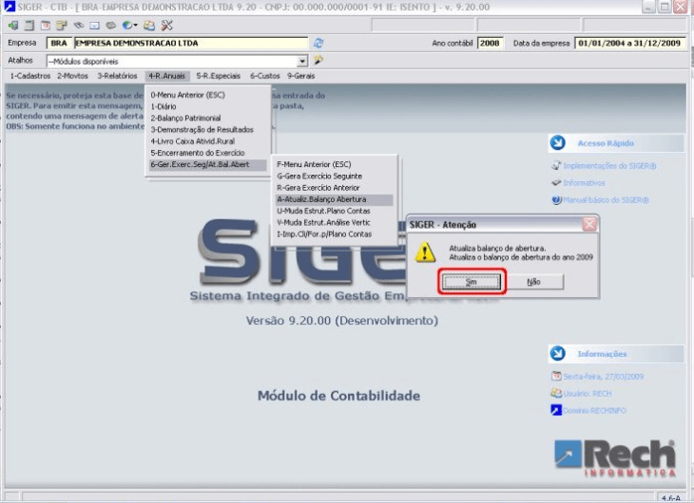Click the Data da empresa field
The height and width of the screenshot is (503, 694).
(630, 43)
